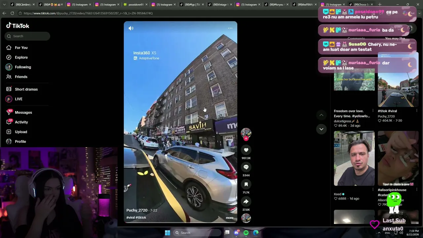Image resolution: width=423 pixels, height=238 pixels.
Task: Open options for Freedom over love video
Action: pos(373,111)
